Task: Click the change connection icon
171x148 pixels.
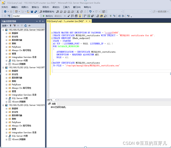Action: tap(9, 16)
